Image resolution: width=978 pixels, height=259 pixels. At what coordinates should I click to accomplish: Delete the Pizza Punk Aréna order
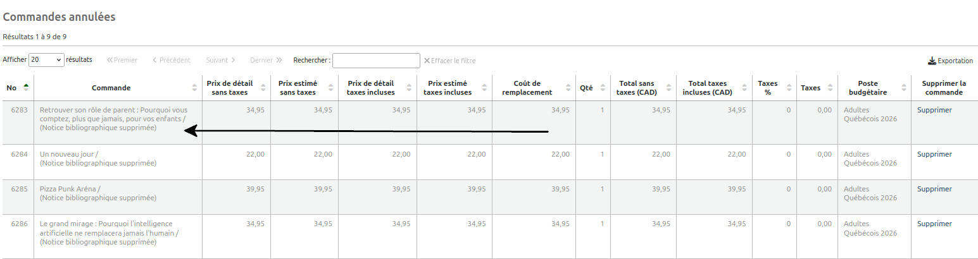coord(934,189)
